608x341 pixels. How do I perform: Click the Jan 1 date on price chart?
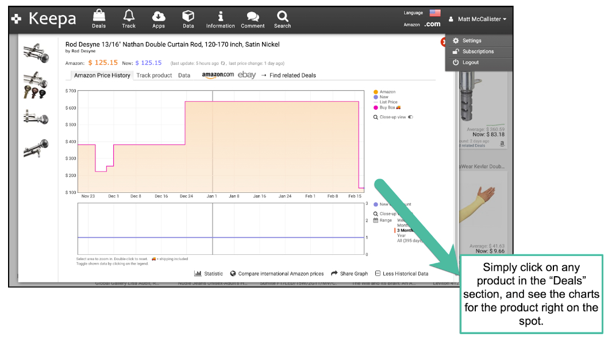pyautogui.click(x=211, y=196)
